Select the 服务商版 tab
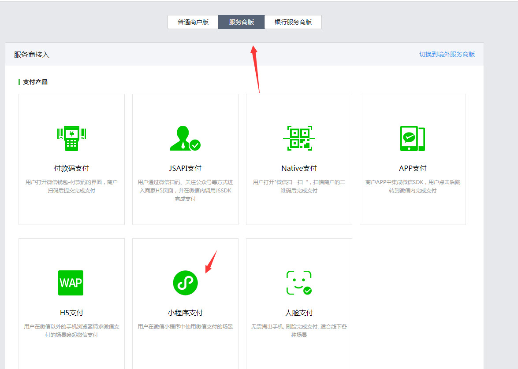Screen dimensions: 518x369 pyautogui.click(x=242, y=22)
